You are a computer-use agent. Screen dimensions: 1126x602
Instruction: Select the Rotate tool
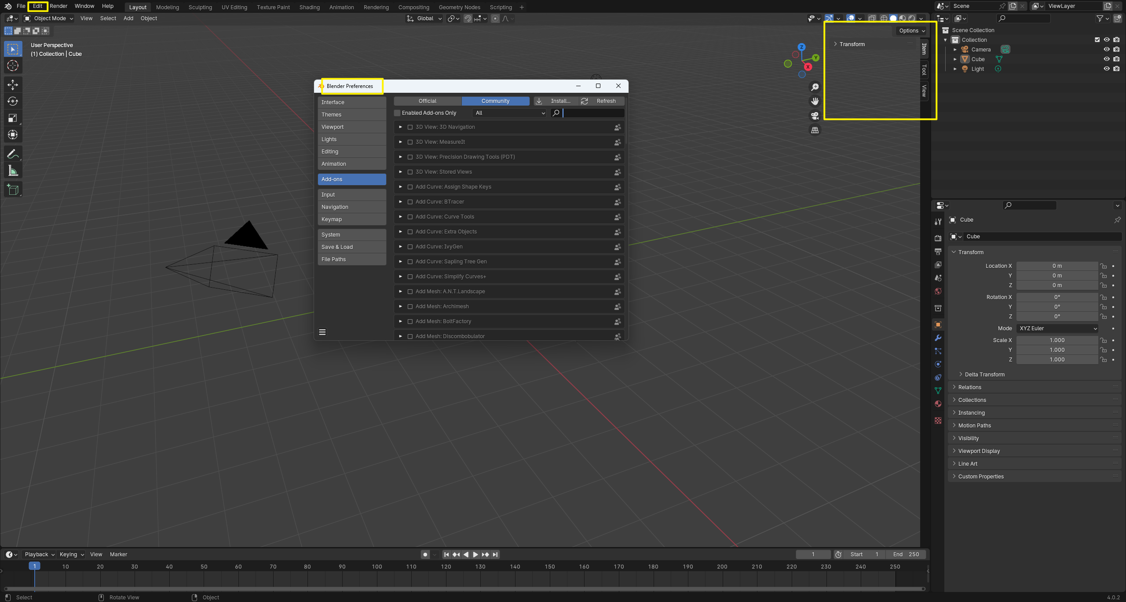[13, 101]
